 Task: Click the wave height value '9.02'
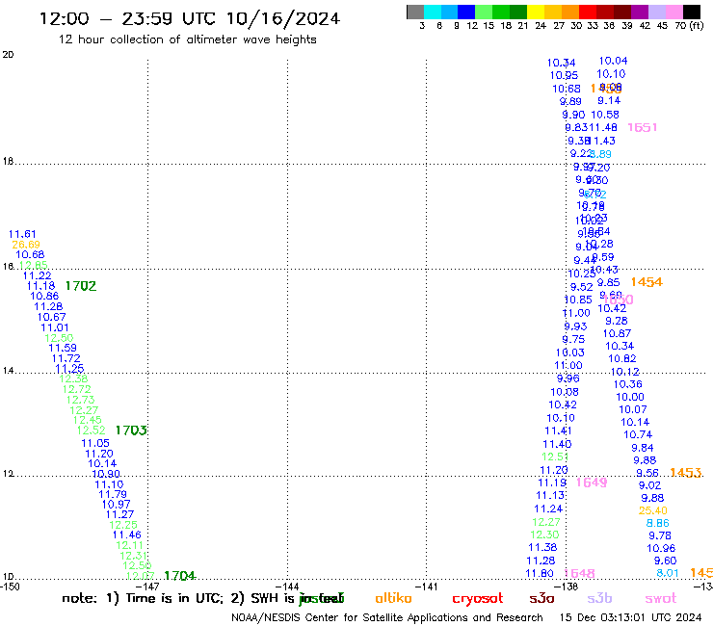click(649, 485)
